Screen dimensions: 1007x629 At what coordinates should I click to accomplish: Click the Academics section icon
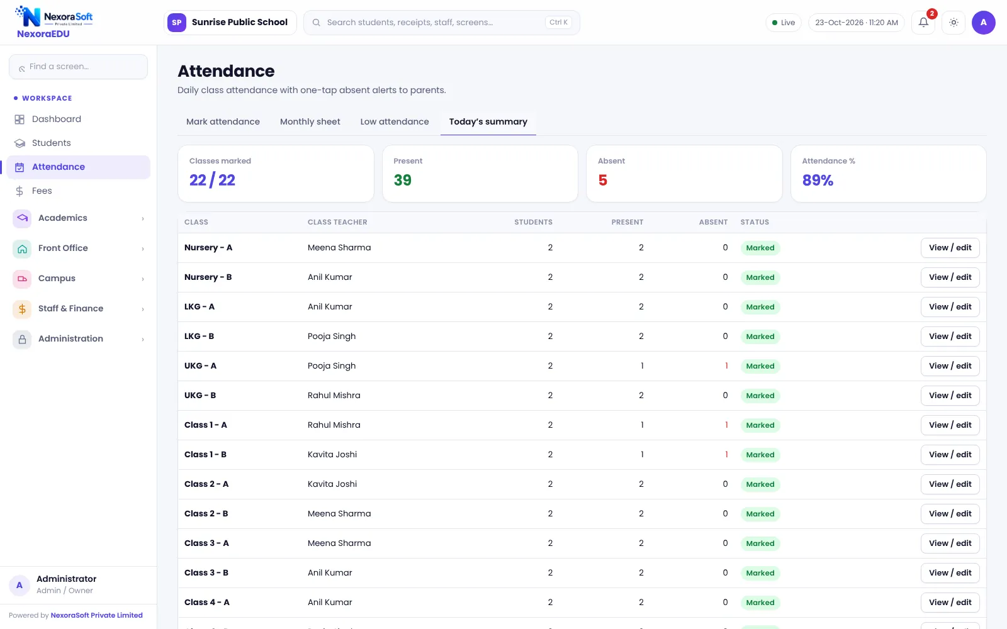(22, 218)
